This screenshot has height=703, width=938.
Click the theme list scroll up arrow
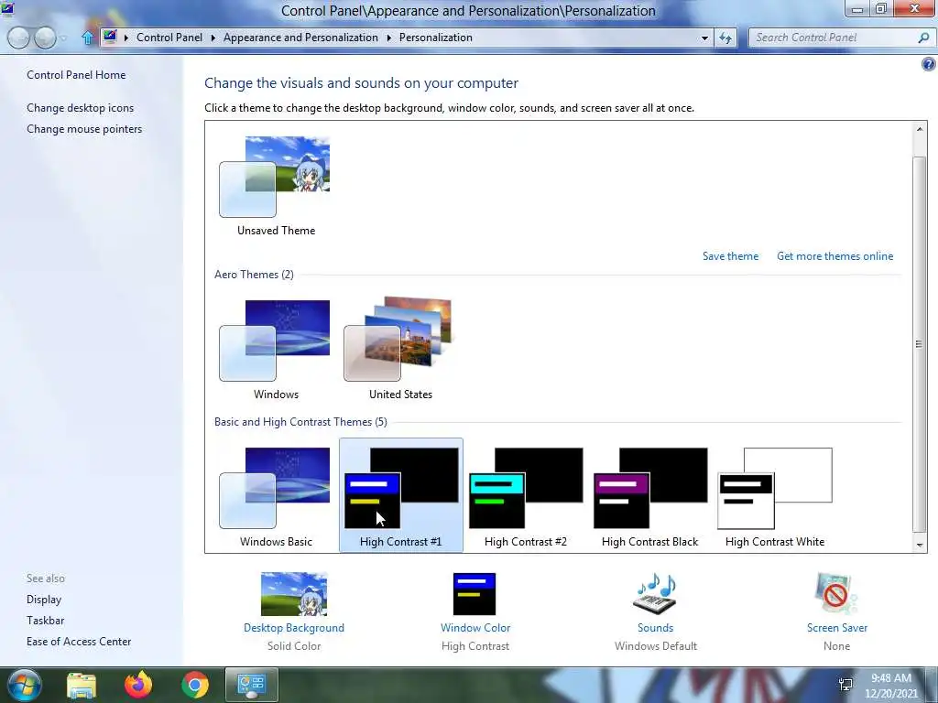coord(920,129)
